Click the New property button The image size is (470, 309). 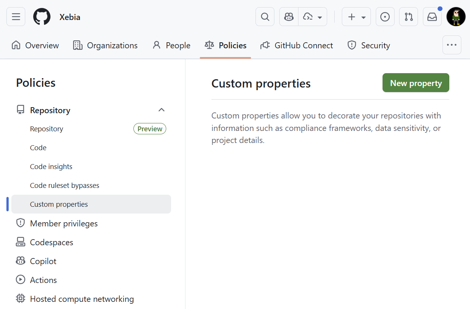click(416, 83)
